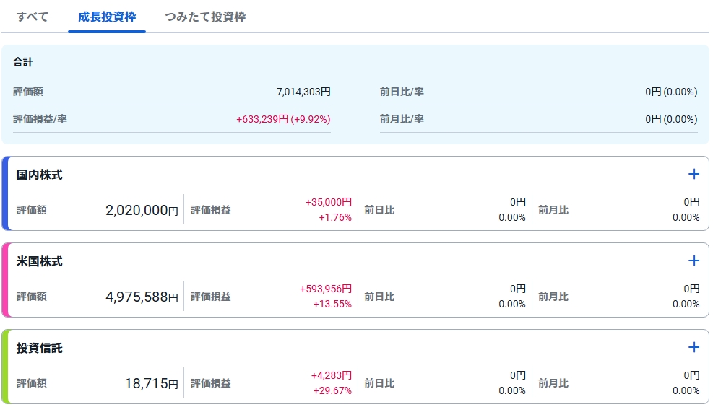Click the green color bar on 投資信託 card

click(5, 367)
